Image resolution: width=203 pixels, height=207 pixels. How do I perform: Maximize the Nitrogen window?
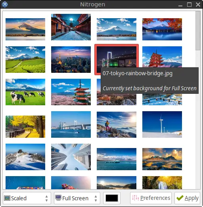pyautogui.click(x=189, y=5)
